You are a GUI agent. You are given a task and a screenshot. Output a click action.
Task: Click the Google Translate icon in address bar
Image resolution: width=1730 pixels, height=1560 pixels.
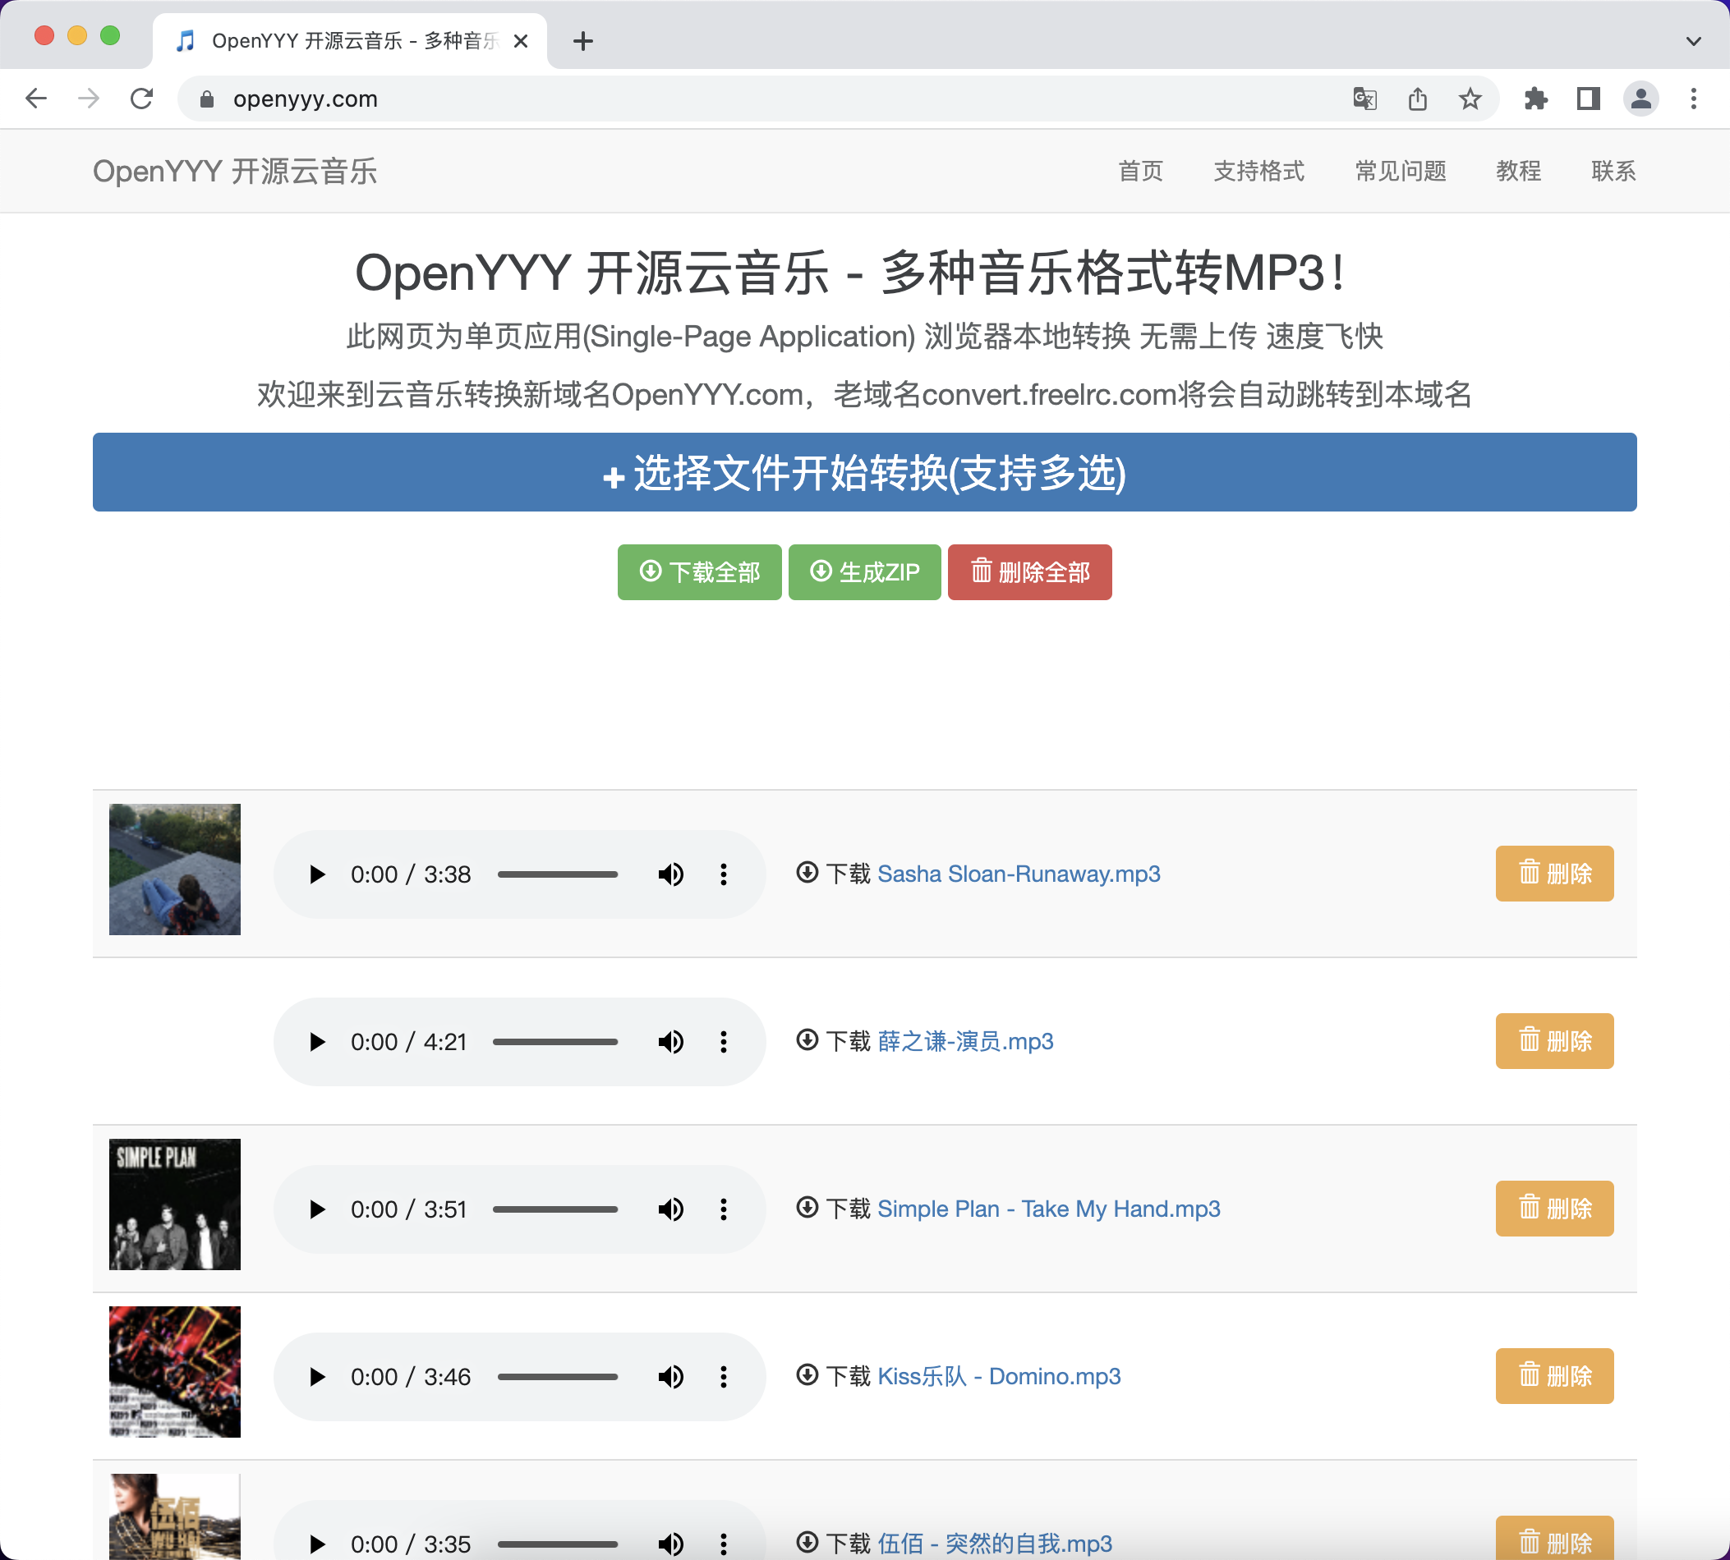pos(1364,99)
